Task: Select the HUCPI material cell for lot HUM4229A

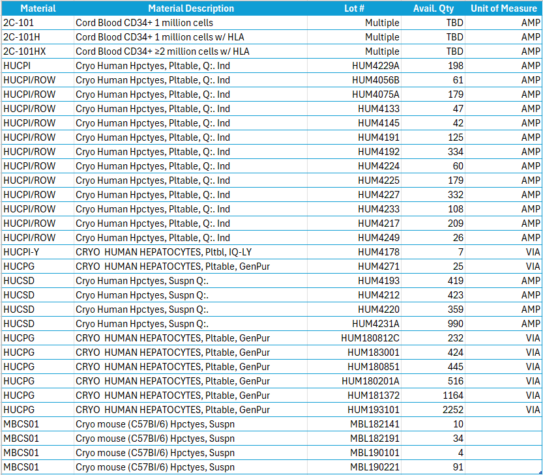Action: 38,66
